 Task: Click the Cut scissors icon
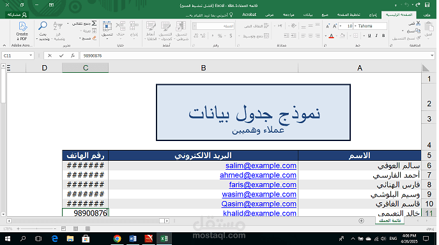coord(419,24)
